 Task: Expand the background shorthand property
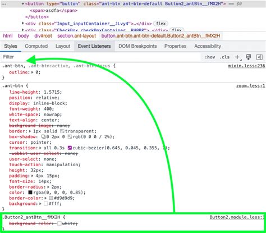(x=40, y=204)
